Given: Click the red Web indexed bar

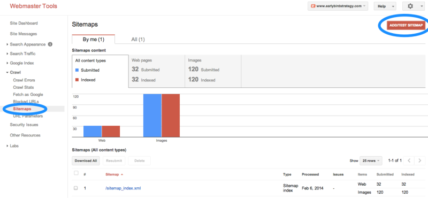Looking at the screenshot, I should pos(111,131).
